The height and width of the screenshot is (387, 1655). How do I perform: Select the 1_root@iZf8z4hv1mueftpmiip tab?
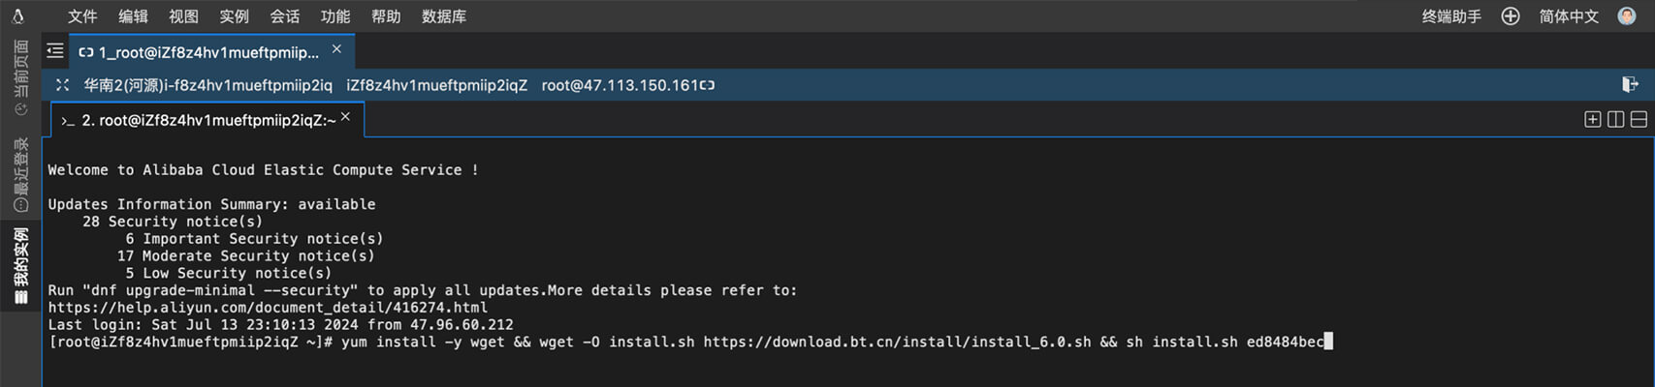tap(199, 52)
